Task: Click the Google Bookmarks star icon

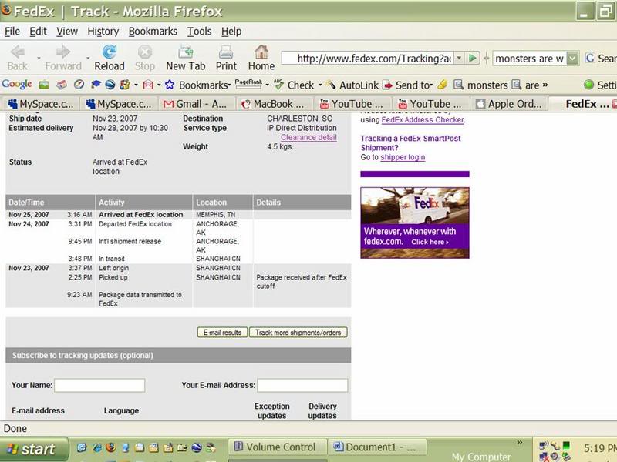Action: pyautogui.click(x=170, y=85)
